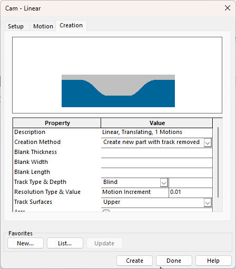236x269 pixels.
Task: Click the Track Type & Depth label
Action: click(40, 182)
